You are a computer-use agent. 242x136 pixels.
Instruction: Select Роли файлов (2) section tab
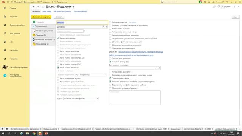tap(43, 44)
